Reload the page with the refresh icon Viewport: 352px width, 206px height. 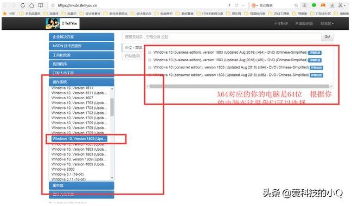click(x=23, y=5)
